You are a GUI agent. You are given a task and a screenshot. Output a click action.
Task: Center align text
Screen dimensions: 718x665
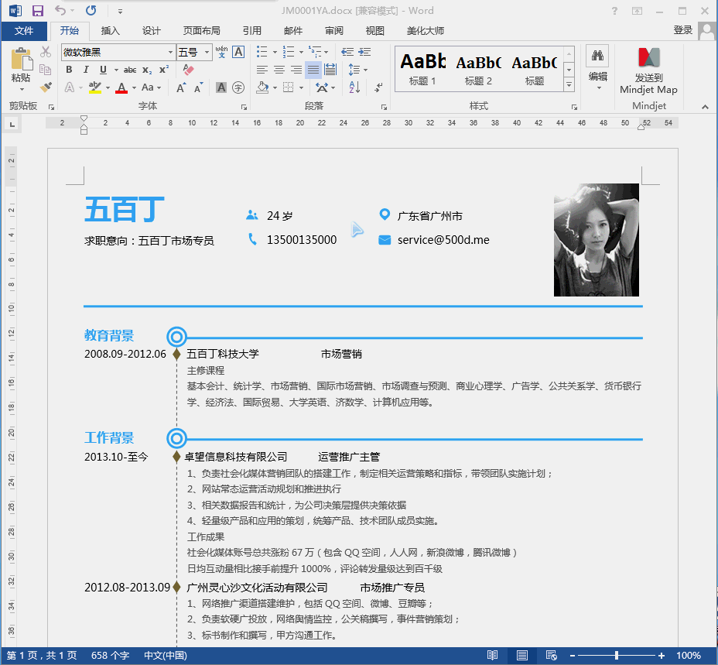click(x=279, y=70)
